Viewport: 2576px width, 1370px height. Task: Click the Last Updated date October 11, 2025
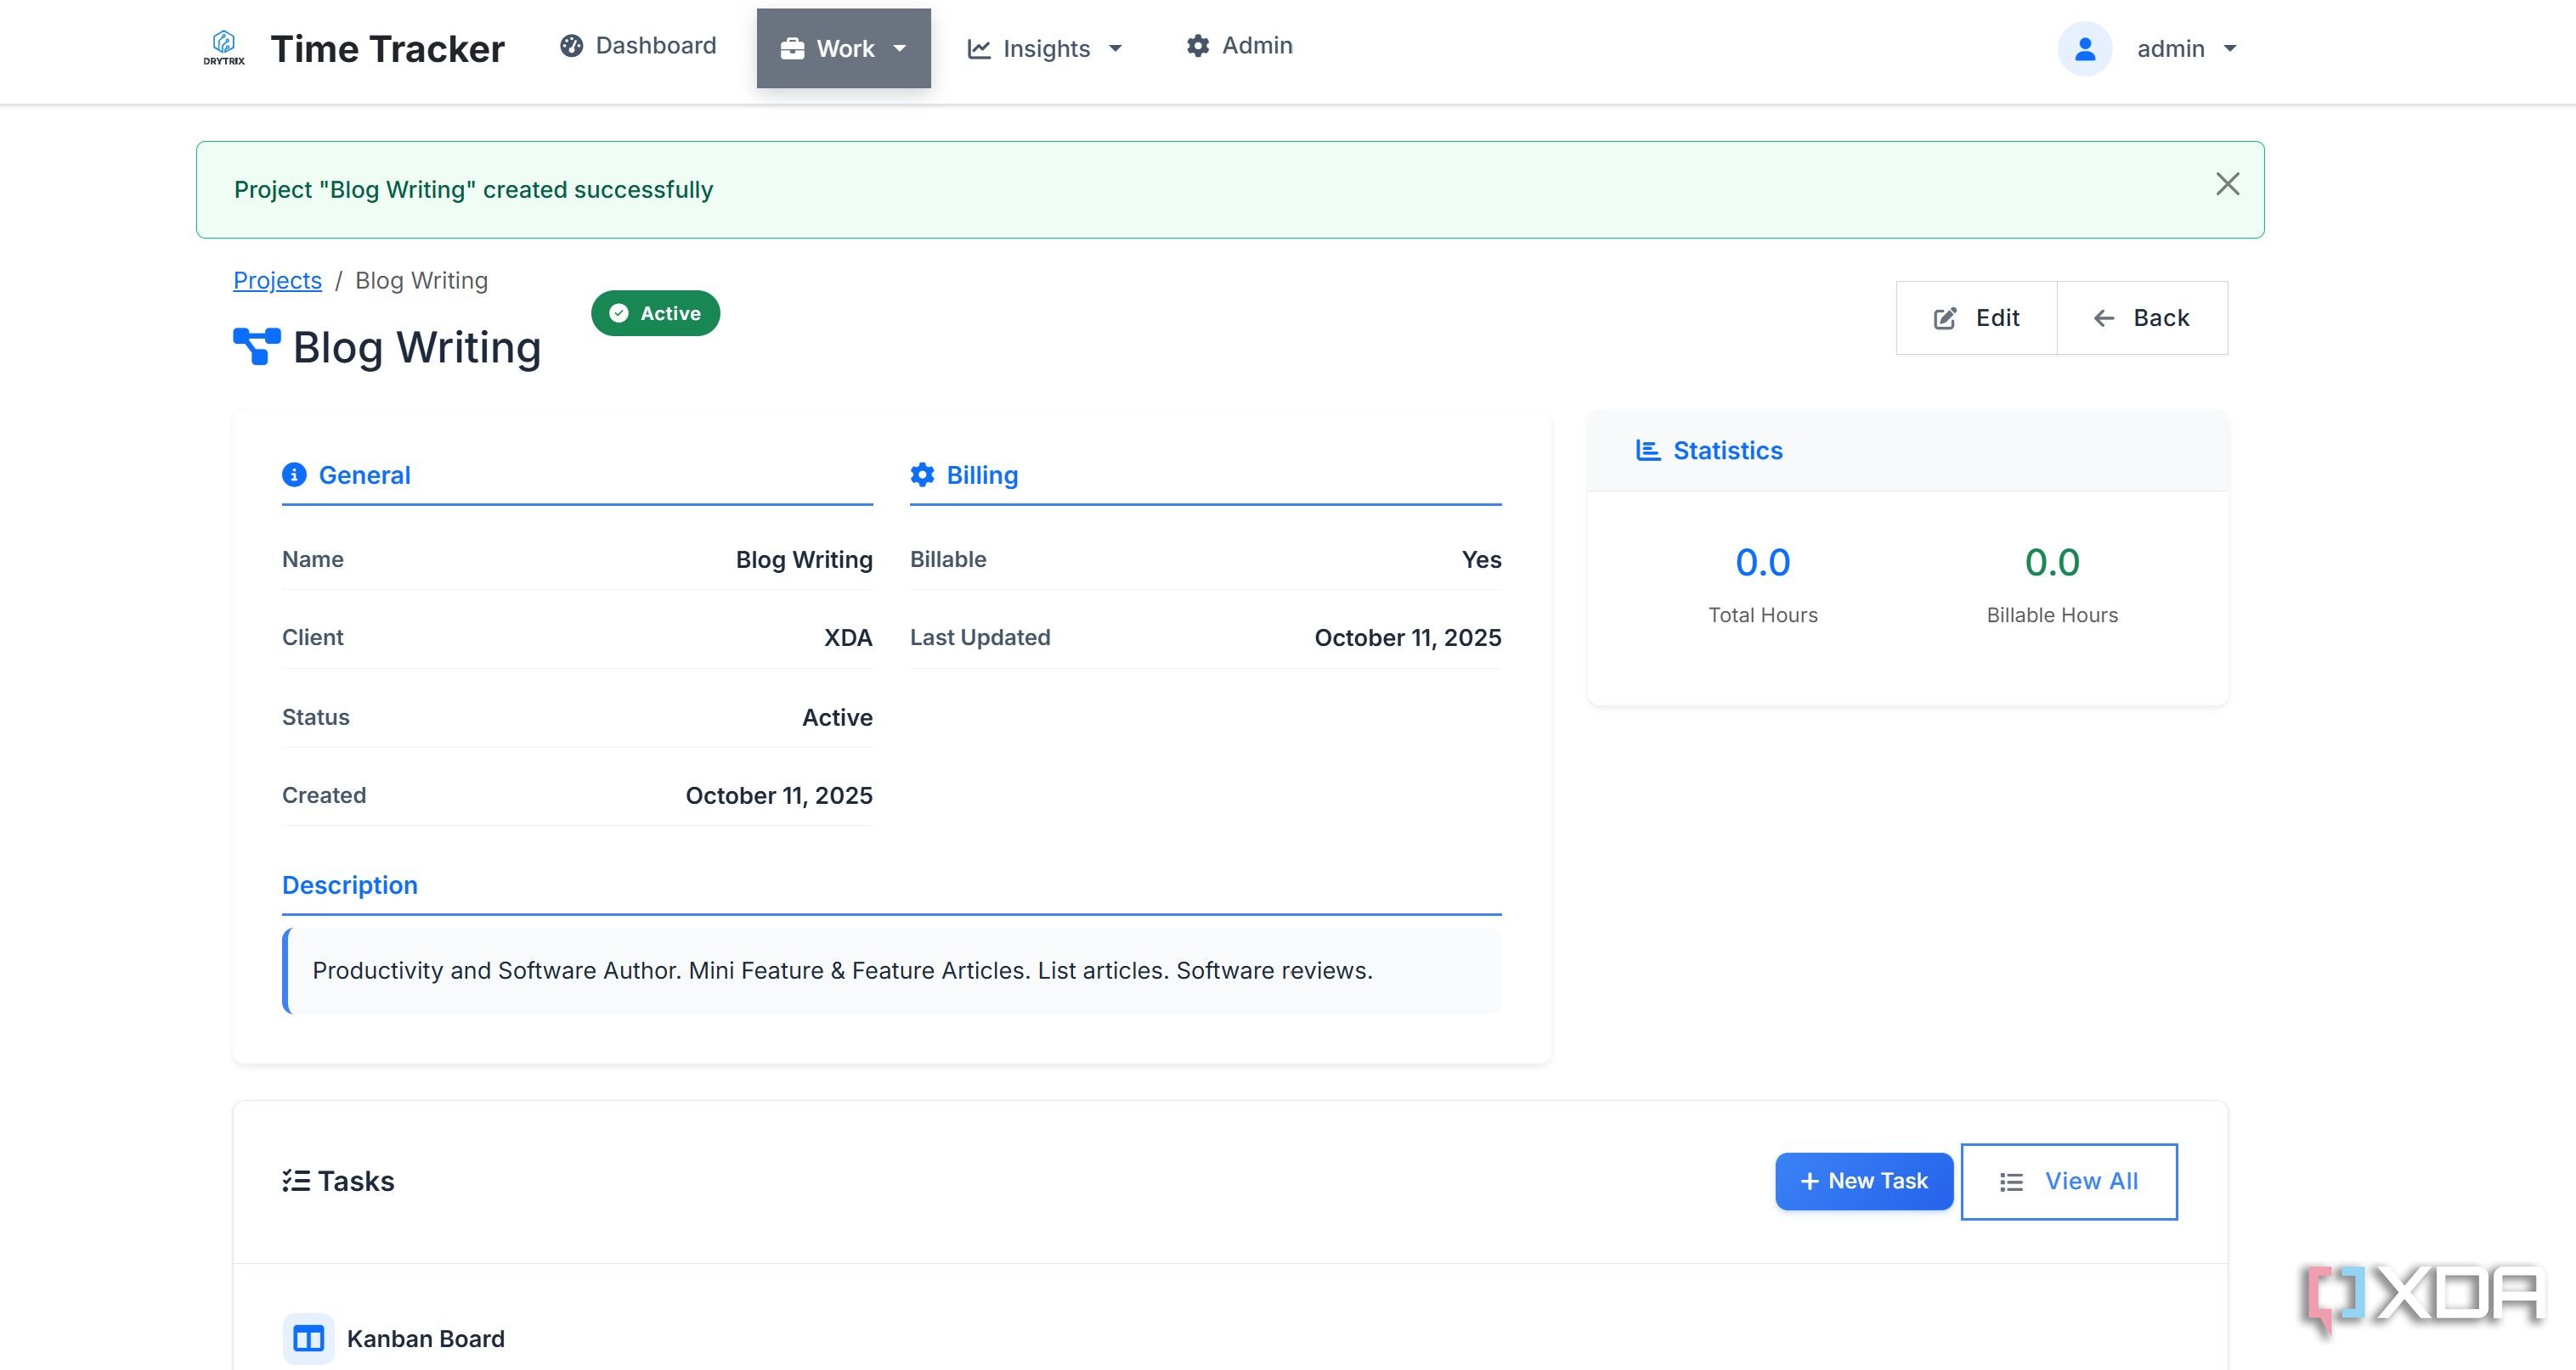[1408, 637]
